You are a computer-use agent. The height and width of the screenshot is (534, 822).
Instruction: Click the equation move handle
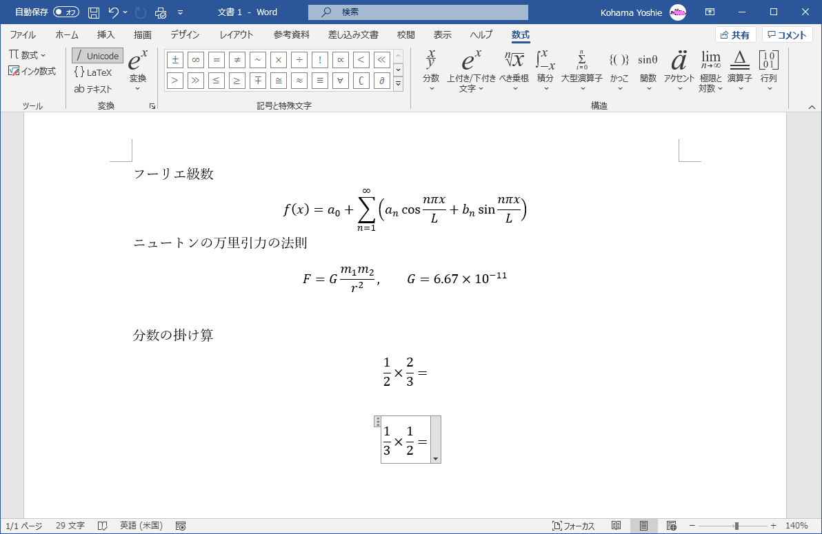[377, 421]
